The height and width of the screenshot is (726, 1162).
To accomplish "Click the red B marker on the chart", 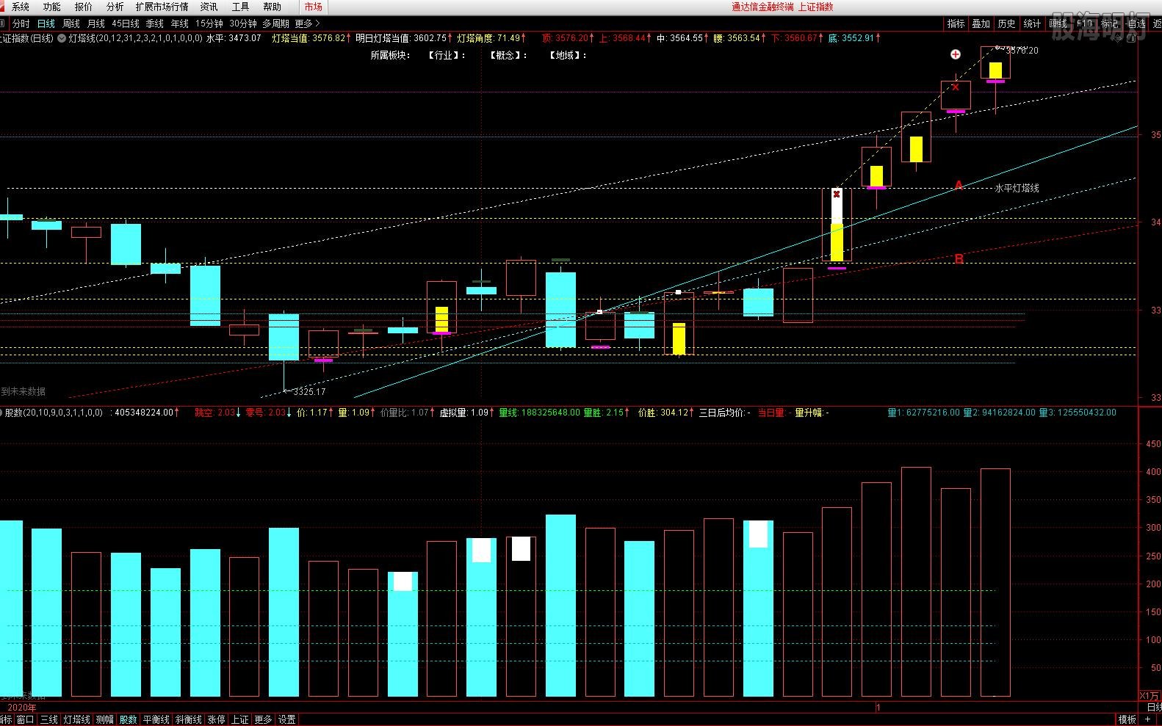I will click(959, 259).
